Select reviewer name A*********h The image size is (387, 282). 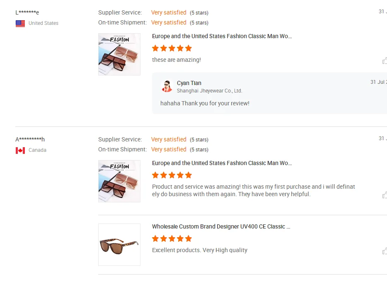coord(30,139)
